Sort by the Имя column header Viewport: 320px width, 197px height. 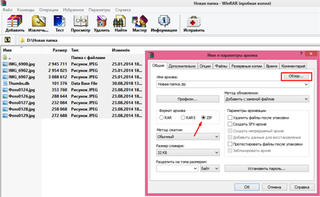[21, 50]
